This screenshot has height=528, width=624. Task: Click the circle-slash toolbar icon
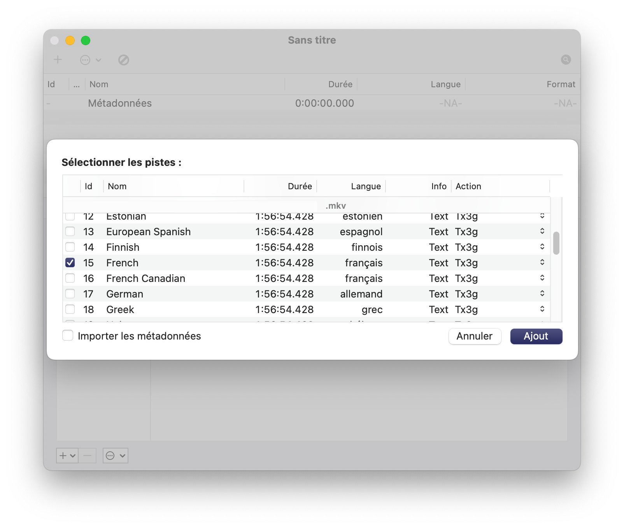pyautogui.click(x=124, y=60)
